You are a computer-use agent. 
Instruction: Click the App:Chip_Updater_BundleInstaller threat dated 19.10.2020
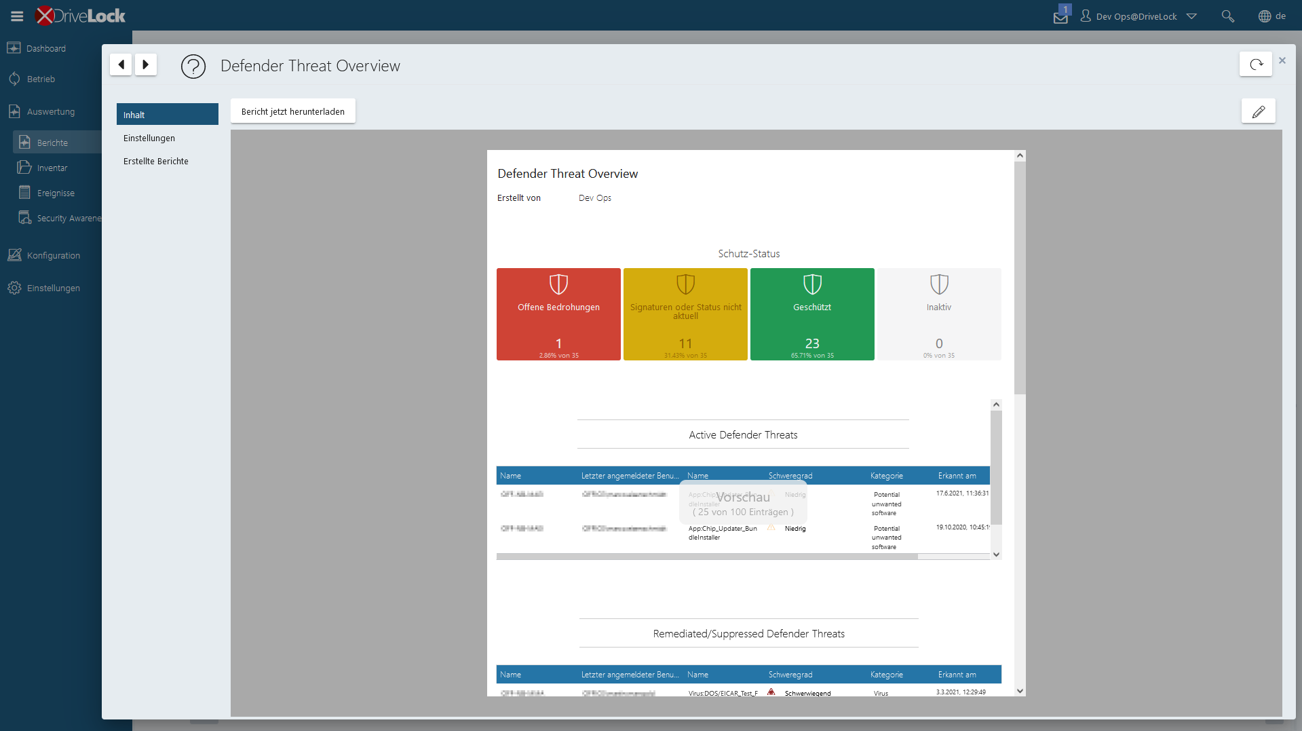[x=723, y=533]
